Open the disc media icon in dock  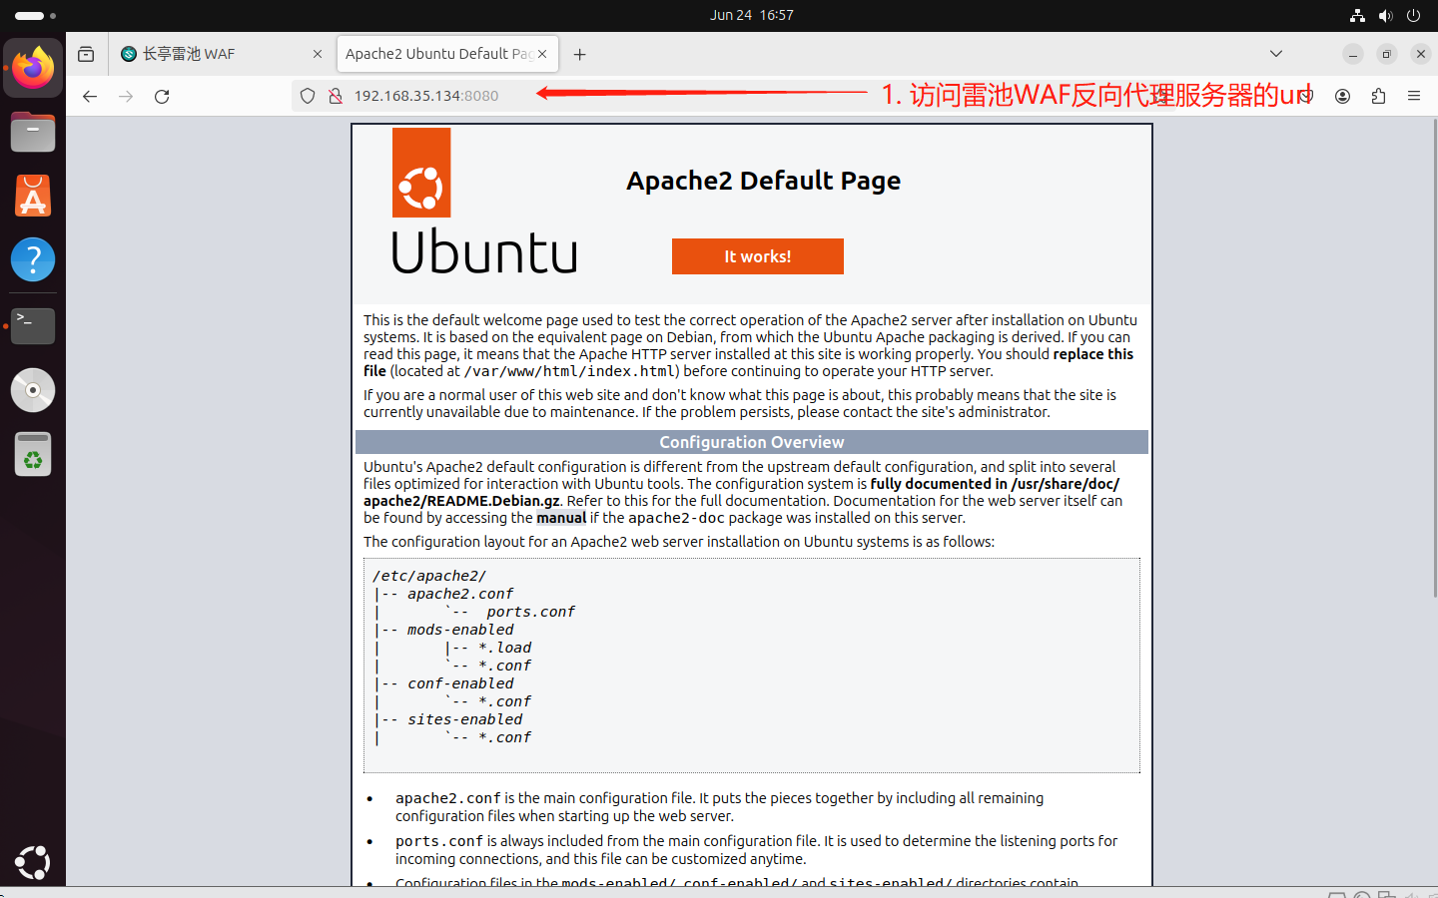[x=33, y=390]
